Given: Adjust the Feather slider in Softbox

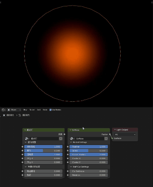Looking at the screenshot, I should [89, 147].
